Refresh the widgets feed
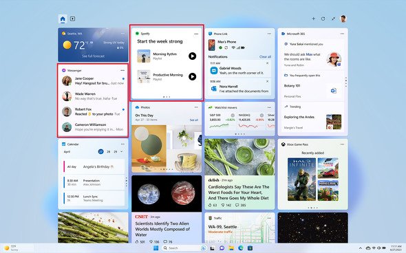 [323, 19]
